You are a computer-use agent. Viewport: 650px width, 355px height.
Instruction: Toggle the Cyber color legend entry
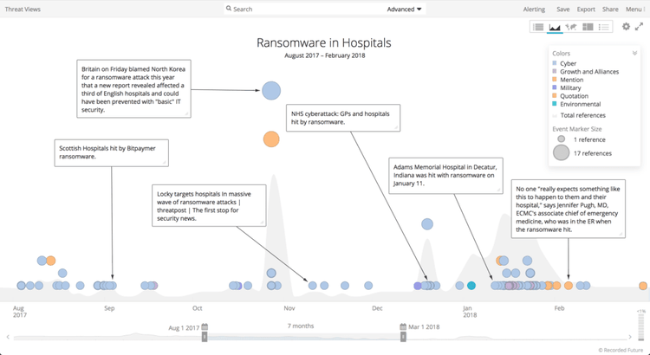pyautogui.click(x=568, y=63)
